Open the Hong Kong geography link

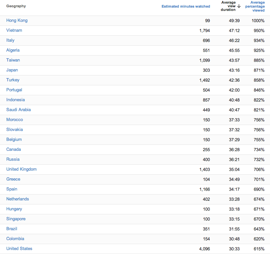[x=17, y=21]
